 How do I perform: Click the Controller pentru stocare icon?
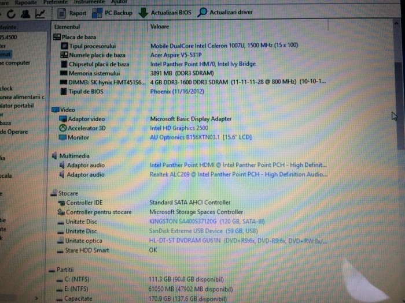tap(61, 212)
